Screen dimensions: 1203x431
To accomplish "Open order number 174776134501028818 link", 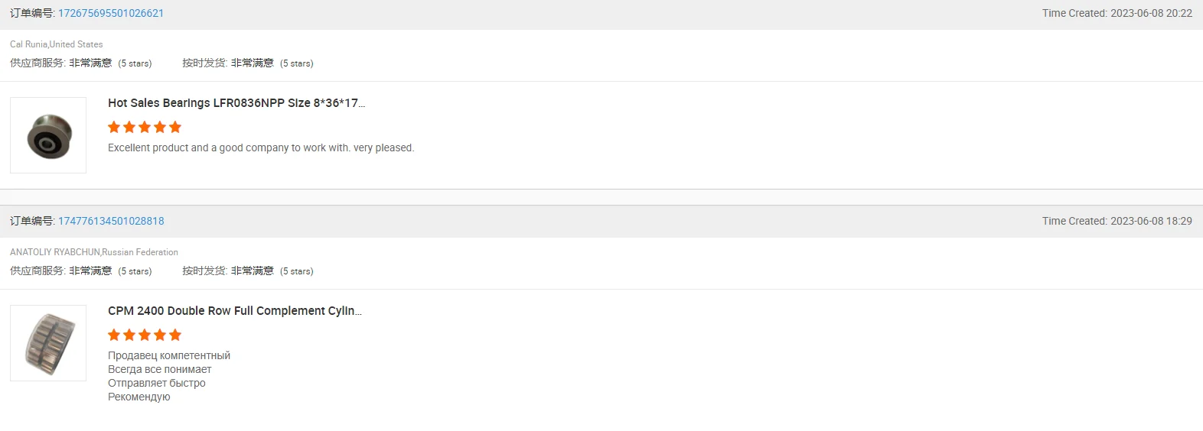I will (x=111, y=221).
